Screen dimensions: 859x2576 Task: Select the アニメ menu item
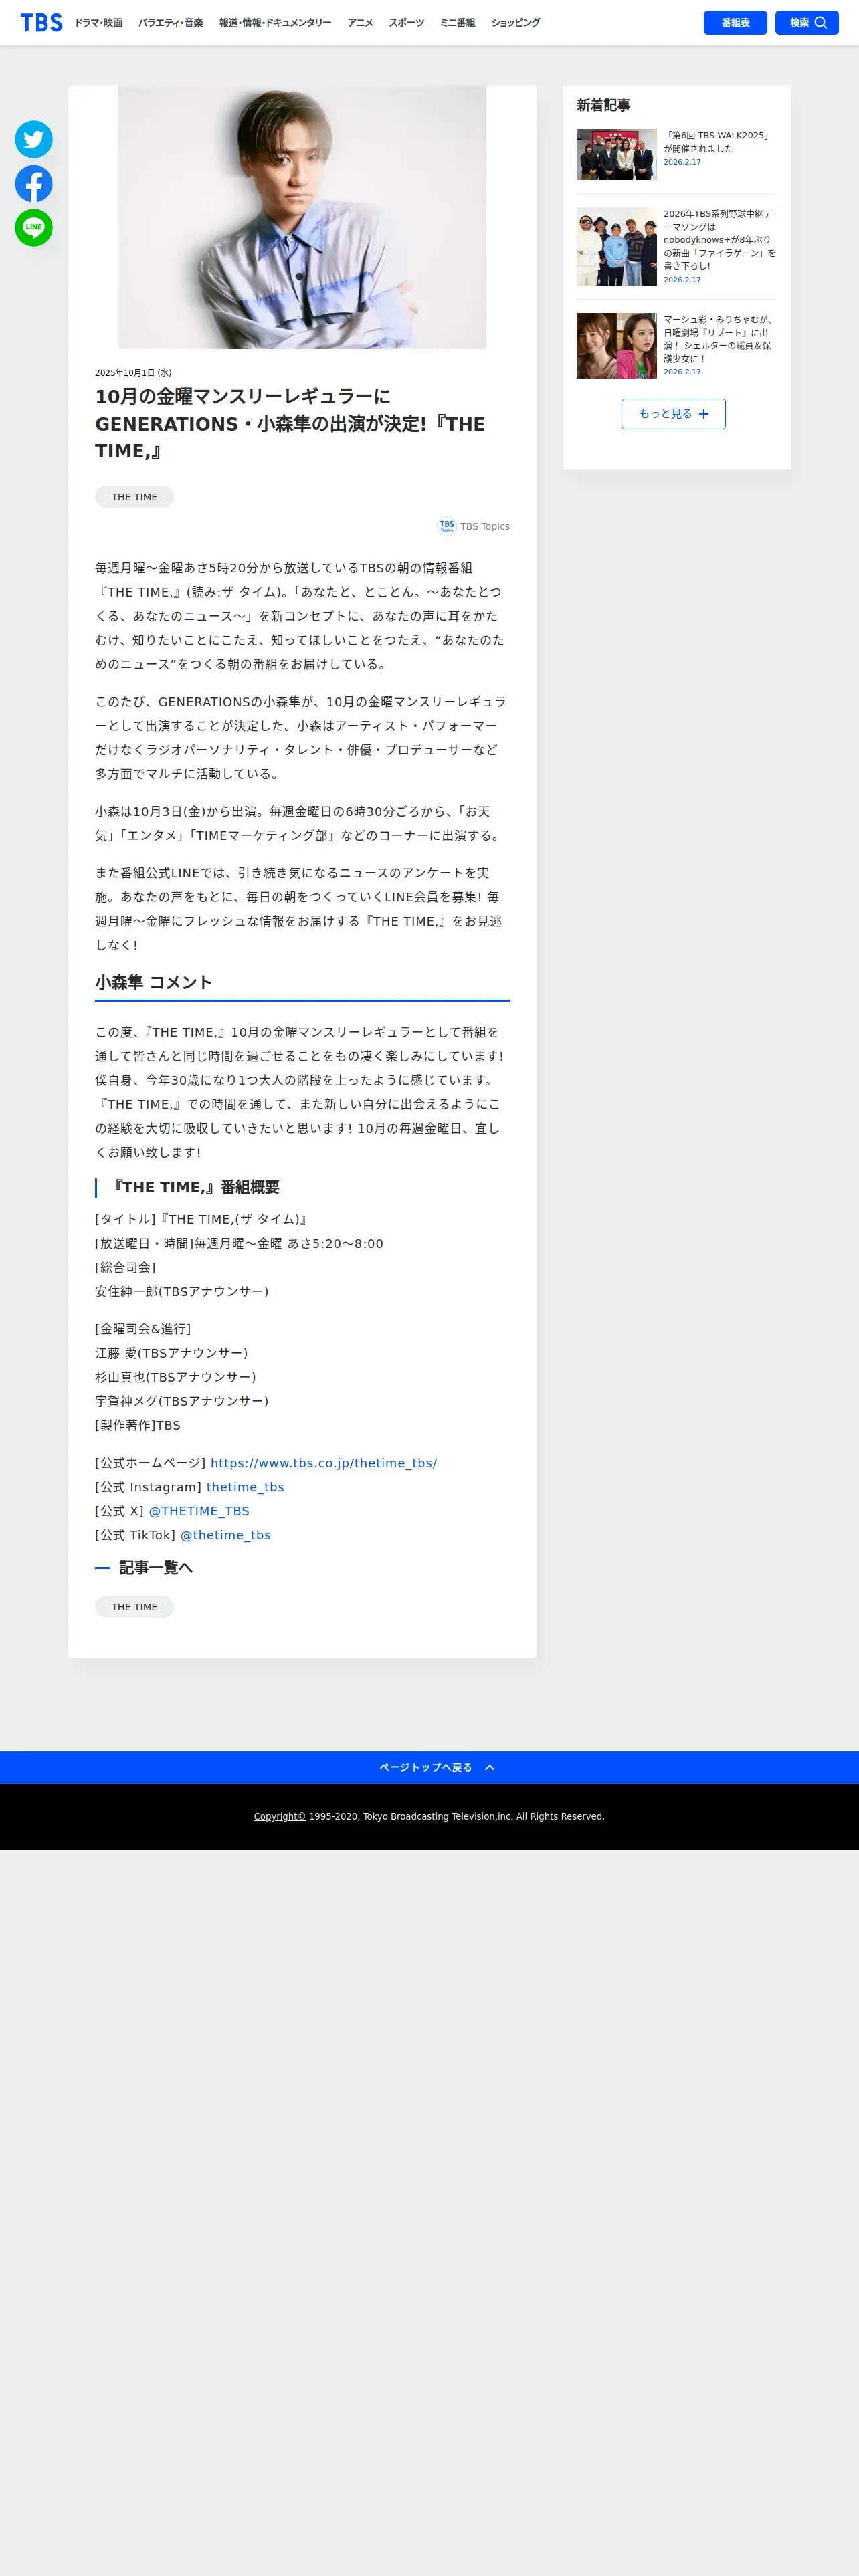click(360, 22)
